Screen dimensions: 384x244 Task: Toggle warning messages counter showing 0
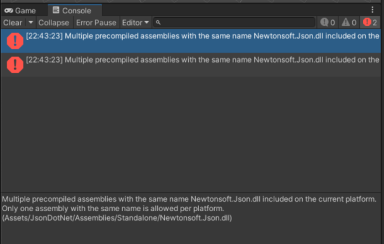click(349, 23)
